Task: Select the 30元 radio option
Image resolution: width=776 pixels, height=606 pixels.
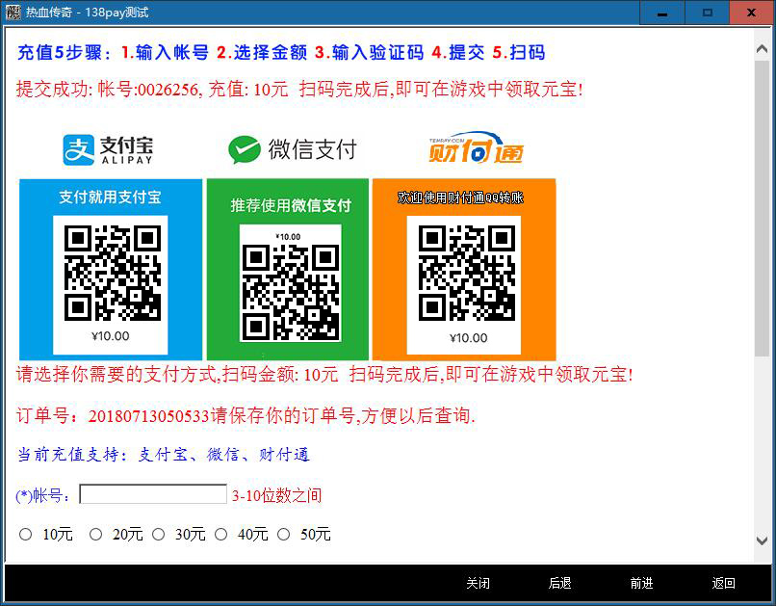Action: point(158,534)
